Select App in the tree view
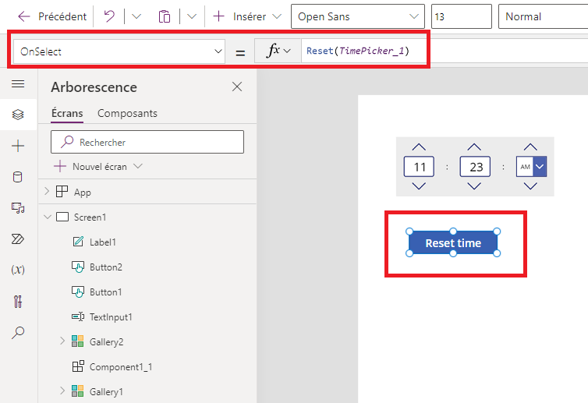 (x=83, y=193)
